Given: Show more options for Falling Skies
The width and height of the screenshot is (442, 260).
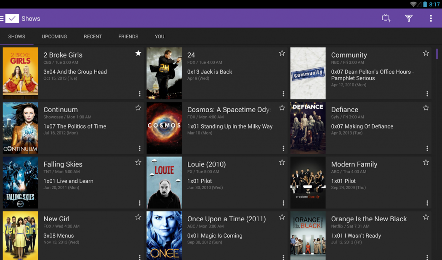Looking at the screenshot, I should pyautogui.click(x=140, y=203).
